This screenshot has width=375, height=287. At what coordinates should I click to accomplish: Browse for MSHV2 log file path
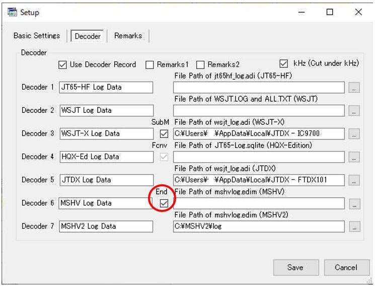(x=354, y=227)
